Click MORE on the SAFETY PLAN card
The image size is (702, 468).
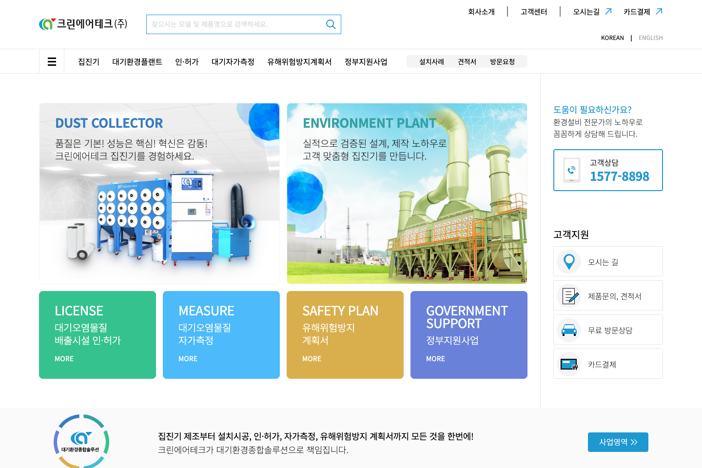pyautogui.click(x=312, y=359)
